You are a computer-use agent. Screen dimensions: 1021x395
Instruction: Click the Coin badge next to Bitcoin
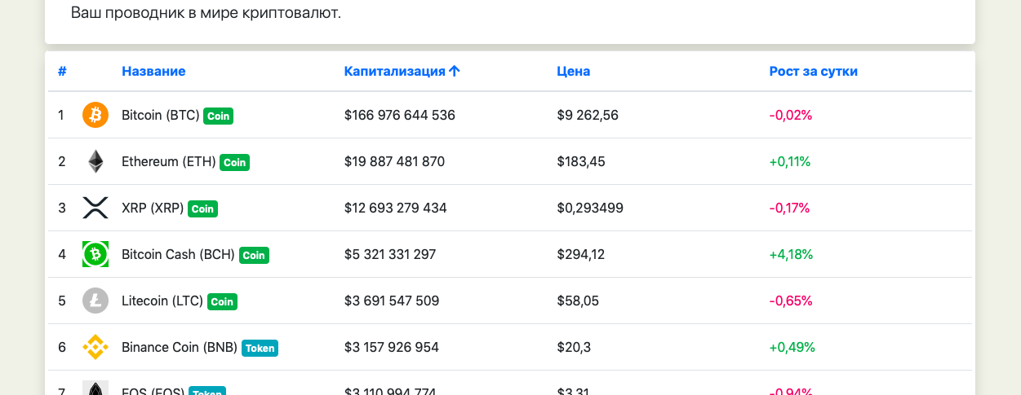pos(218,116)
